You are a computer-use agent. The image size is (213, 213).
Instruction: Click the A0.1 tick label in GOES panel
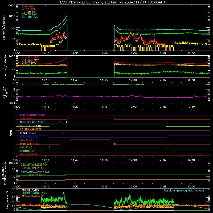pyautogui.click(x=12, y=103)
